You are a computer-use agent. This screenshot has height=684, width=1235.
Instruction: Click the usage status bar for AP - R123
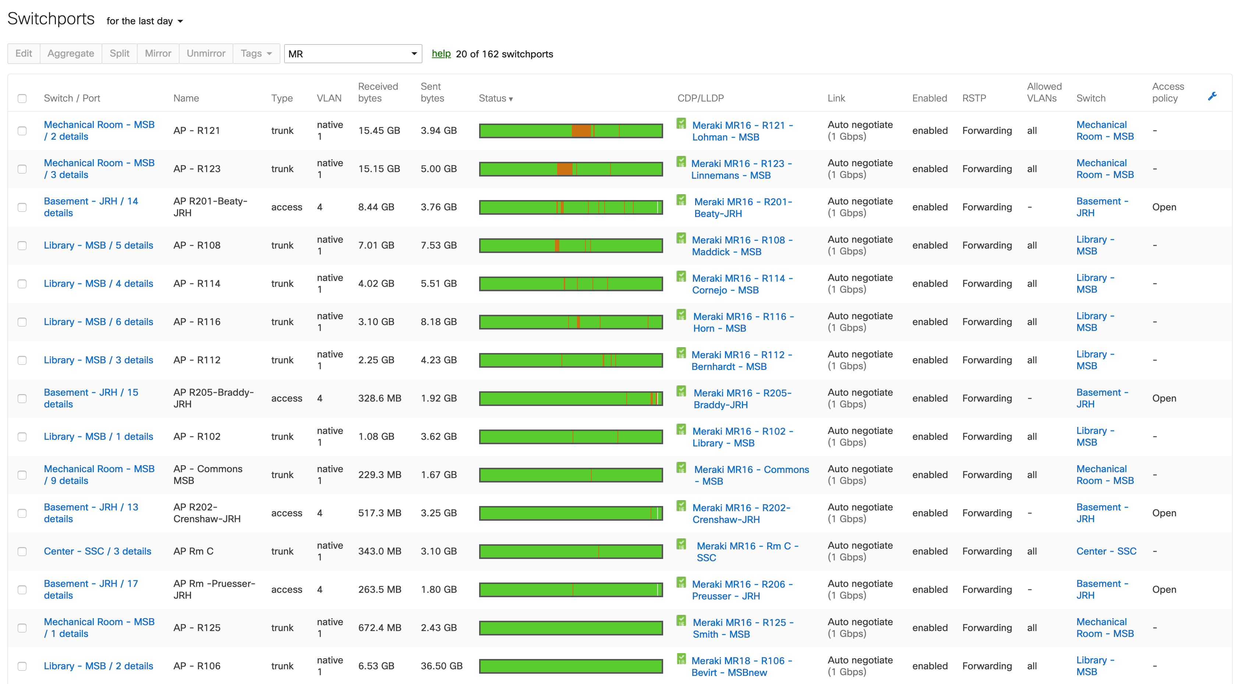tap(570, 168)
